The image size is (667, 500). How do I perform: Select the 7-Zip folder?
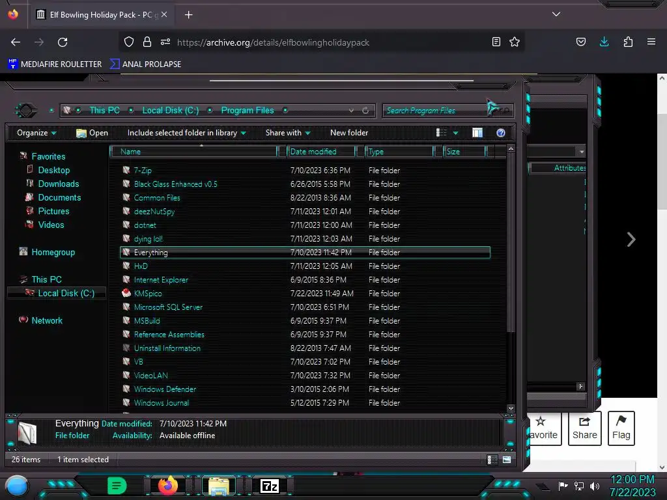(x=143, y=171)
